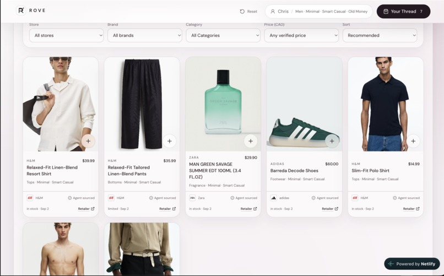Click Agent sourced badge on Zara fragrance card

[x=244, y=198]
